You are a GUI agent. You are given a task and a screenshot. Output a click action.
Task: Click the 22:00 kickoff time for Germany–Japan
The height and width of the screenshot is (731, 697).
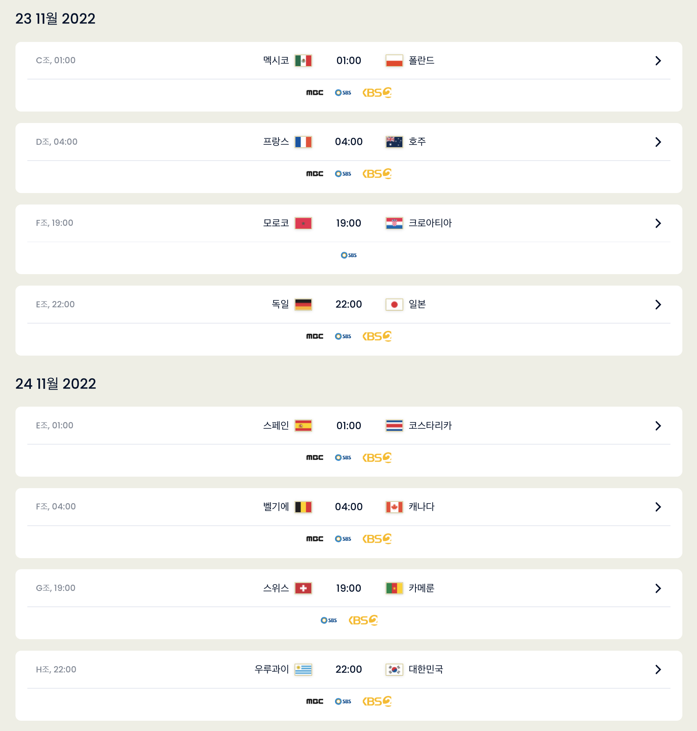[x=348, y=304]
